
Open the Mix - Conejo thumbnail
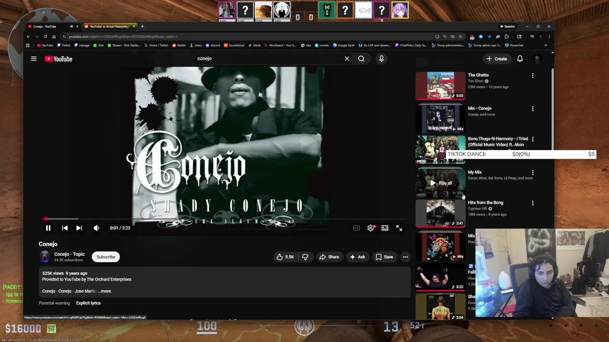click(x=441, y=118)
